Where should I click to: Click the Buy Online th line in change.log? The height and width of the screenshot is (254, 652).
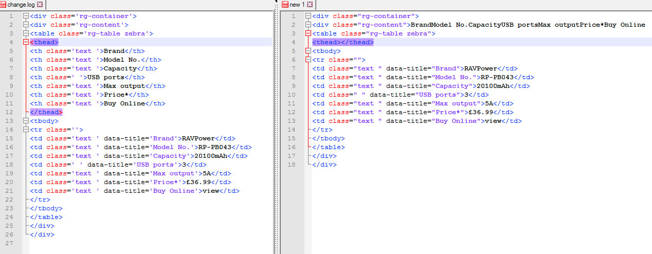(98, 103)
